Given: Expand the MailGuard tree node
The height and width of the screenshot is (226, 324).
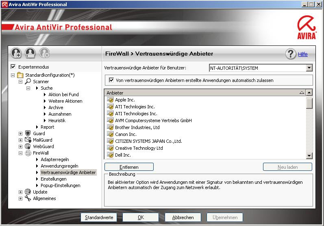Looking at the screenshot, I should click(20, 140).
